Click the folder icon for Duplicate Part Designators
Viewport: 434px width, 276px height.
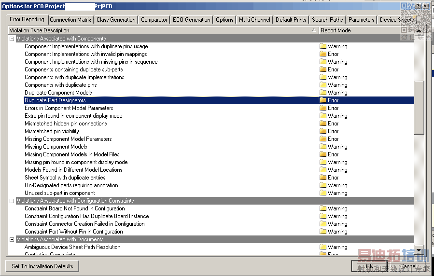pos(323,100)
